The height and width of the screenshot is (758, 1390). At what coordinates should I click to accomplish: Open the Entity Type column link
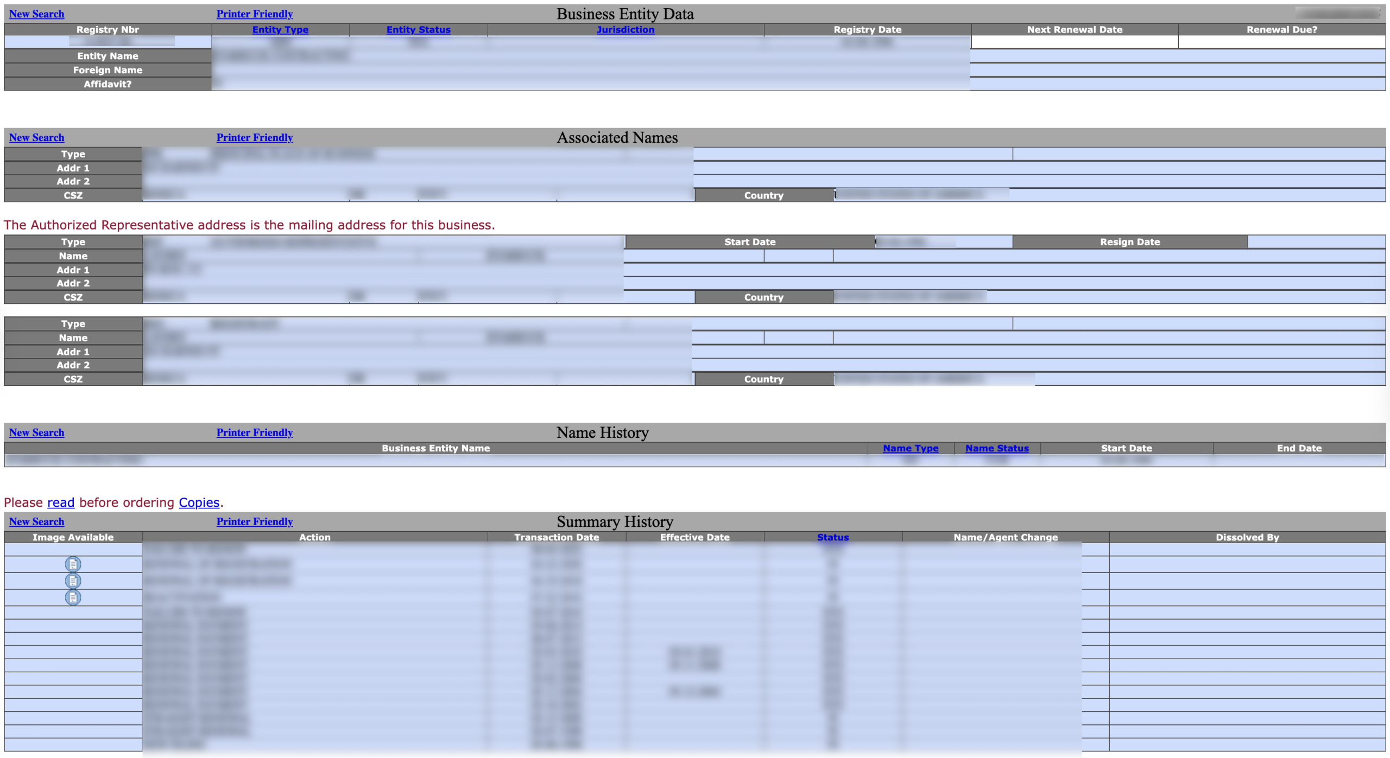click(280, 30)
